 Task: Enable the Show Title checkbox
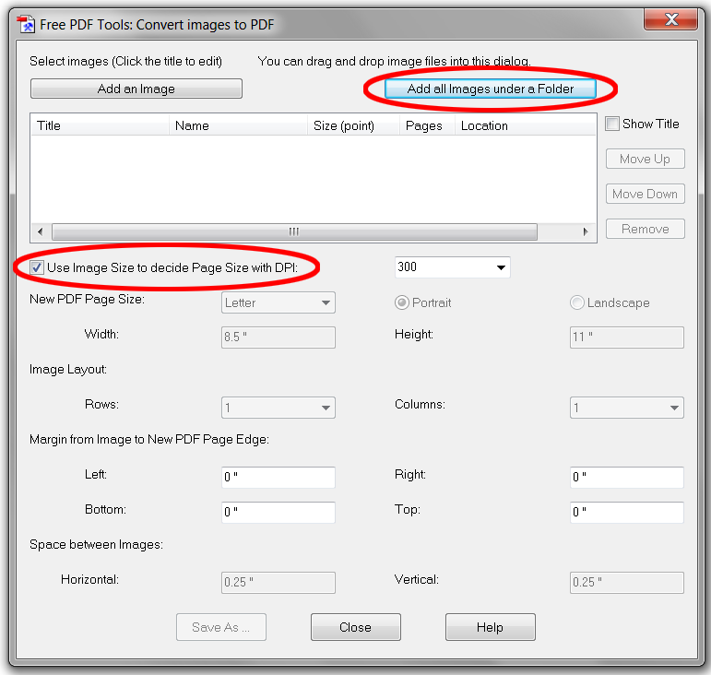612,124
